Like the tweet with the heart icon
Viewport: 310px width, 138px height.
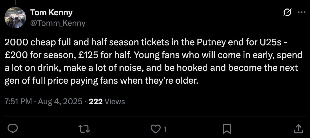tap(155, 129)
